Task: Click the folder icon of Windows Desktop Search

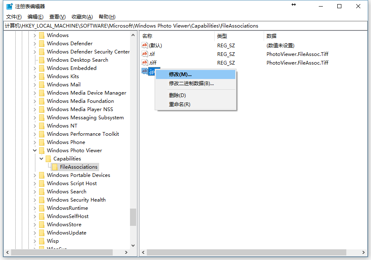Action: click(42, 60)
